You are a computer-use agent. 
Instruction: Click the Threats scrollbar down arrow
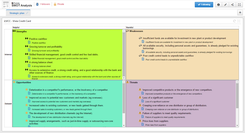click(x=237, y=125)
